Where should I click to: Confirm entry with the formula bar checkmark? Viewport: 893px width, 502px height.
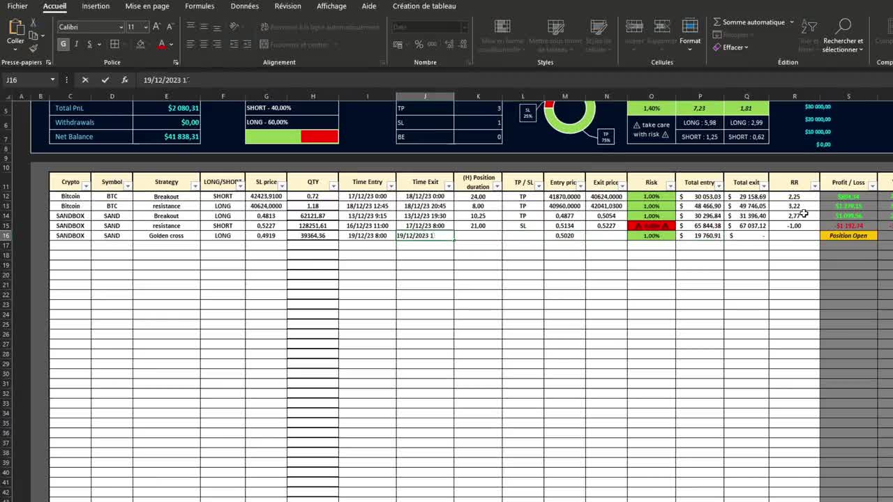(105, 79)
